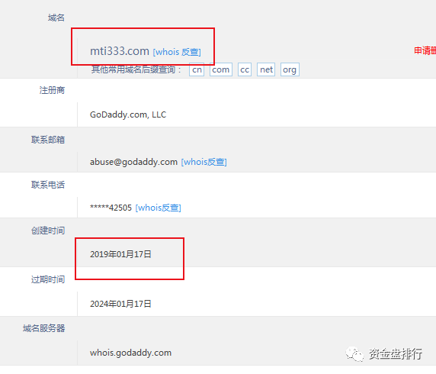Click the 域名服务器 row label
Viewport: 436px width, 374px height.
coord(44,328)
